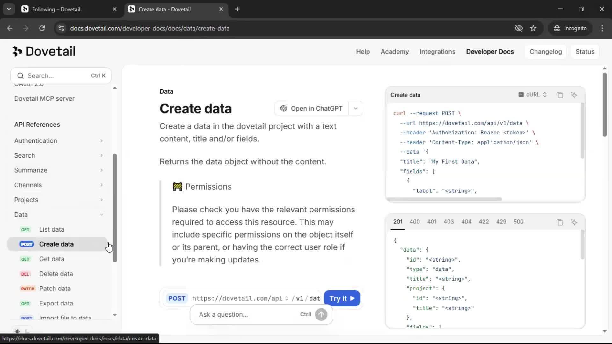This screenshot has height=344, width=612.
Task: Open the Changelog link
Action: [x=545, y=52]
